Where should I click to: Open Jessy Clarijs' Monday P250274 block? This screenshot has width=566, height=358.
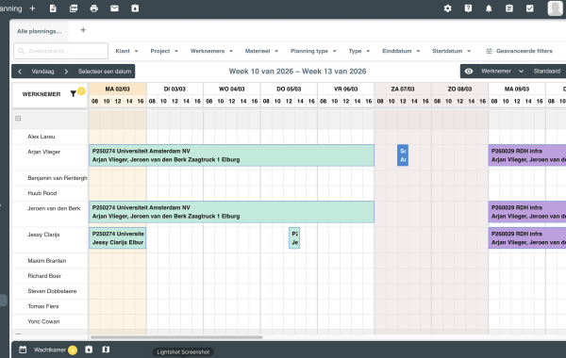coord(118,238)
